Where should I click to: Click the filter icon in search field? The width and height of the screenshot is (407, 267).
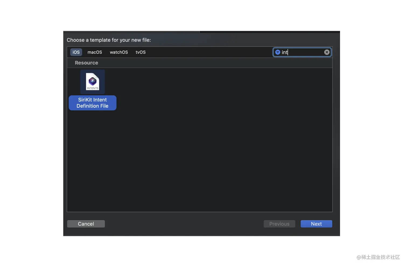click(x=278, y=52)
